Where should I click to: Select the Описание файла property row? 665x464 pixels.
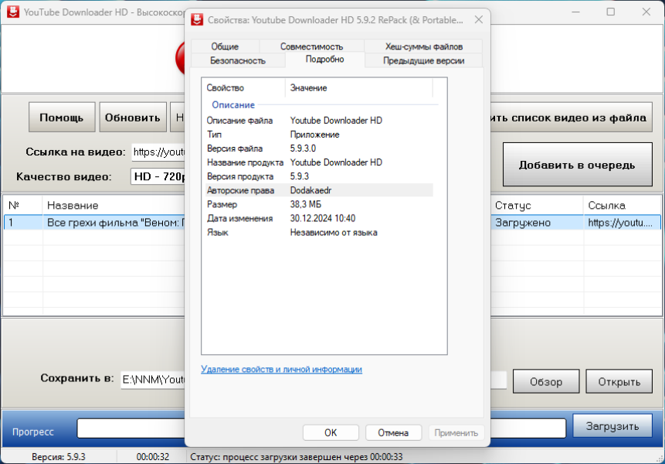(319, 121)
